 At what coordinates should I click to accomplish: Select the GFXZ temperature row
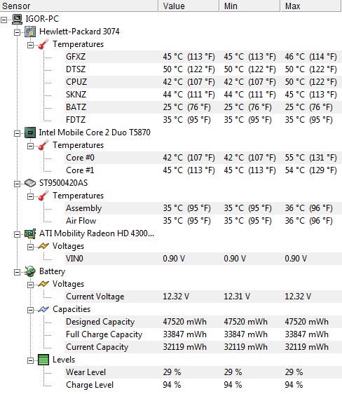click(203, 57)
